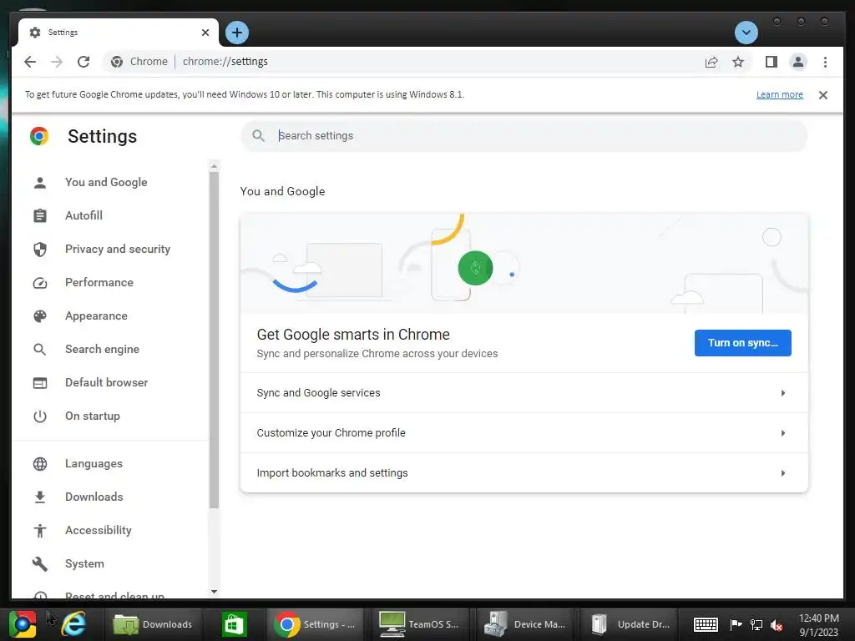The image size is (855, 641).
Task: Go back with the browser back arrow
Action: 30,62
